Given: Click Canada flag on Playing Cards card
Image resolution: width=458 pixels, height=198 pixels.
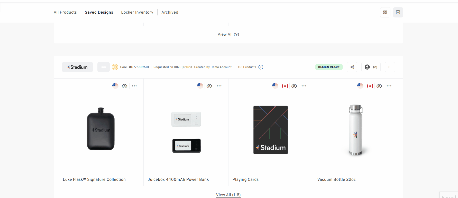Looking at the screenshot, I should click(x=285, y=86).
